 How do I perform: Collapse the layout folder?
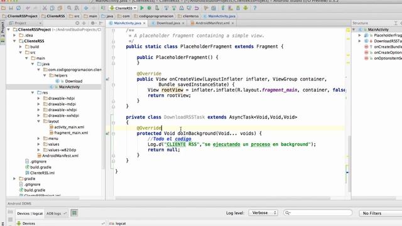pyautogui.click(x=38, y=121)
